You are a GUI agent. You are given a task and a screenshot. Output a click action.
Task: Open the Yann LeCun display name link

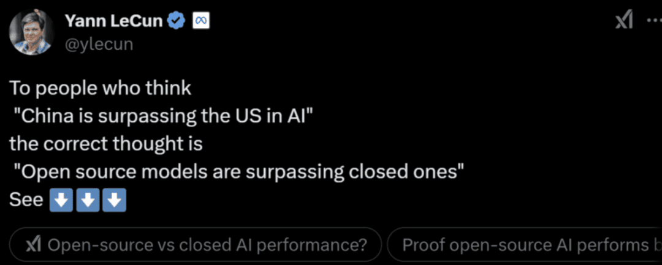[x=114, y=21]
